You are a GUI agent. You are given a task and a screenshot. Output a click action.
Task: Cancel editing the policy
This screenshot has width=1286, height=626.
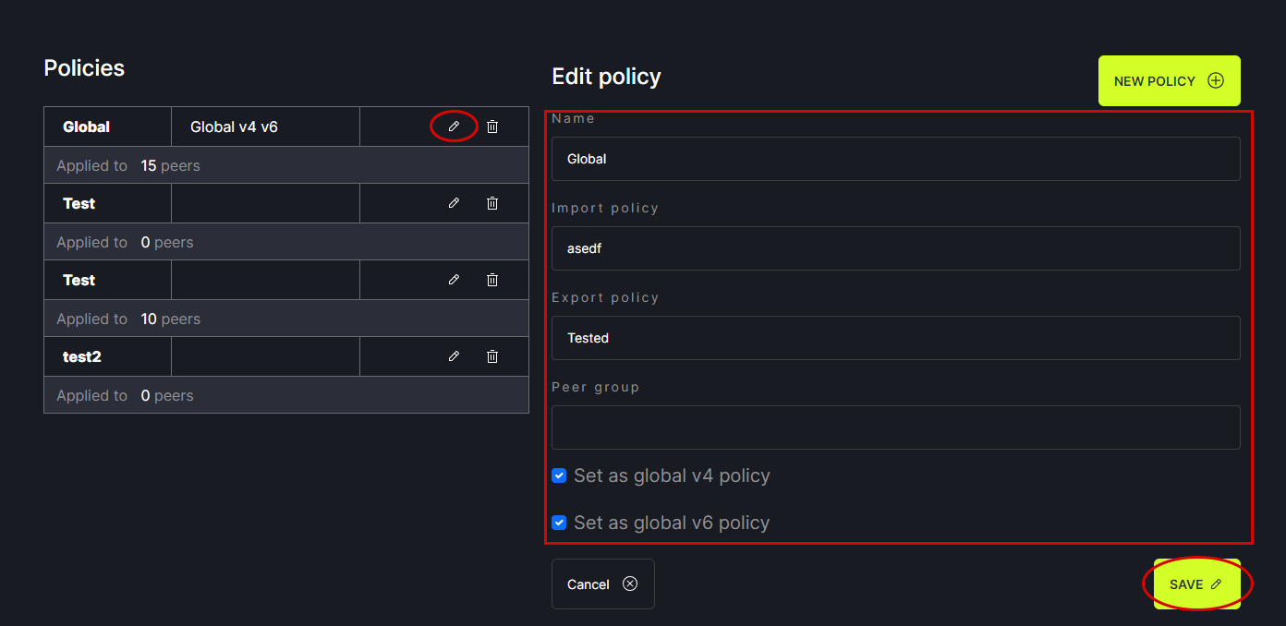602,584
